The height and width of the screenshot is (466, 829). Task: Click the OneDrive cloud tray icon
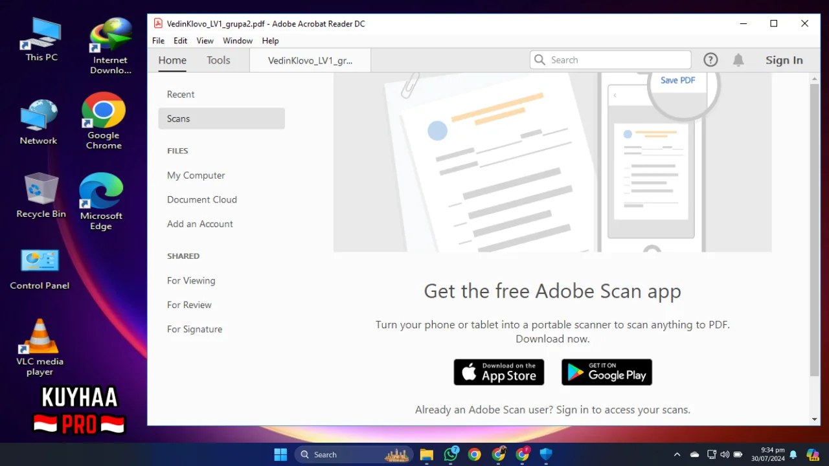click(x=694, y=454)
